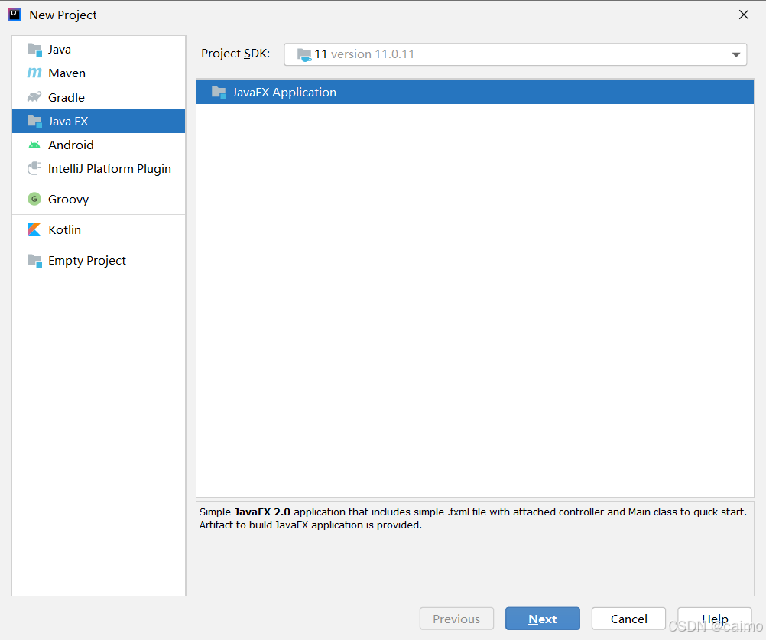The height and width of the screenshot is (640, 766).
Task: Pick Groovy in the project list
Action: coord(99,199)
